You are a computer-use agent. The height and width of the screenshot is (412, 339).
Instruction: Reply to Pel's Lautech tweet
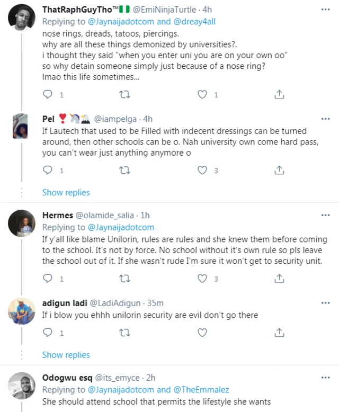(x=48, y=171)
